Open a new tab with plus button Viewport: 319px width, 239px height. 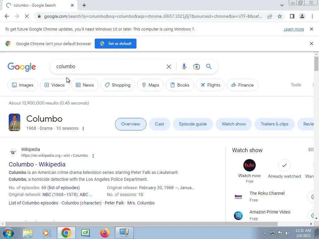84,6
